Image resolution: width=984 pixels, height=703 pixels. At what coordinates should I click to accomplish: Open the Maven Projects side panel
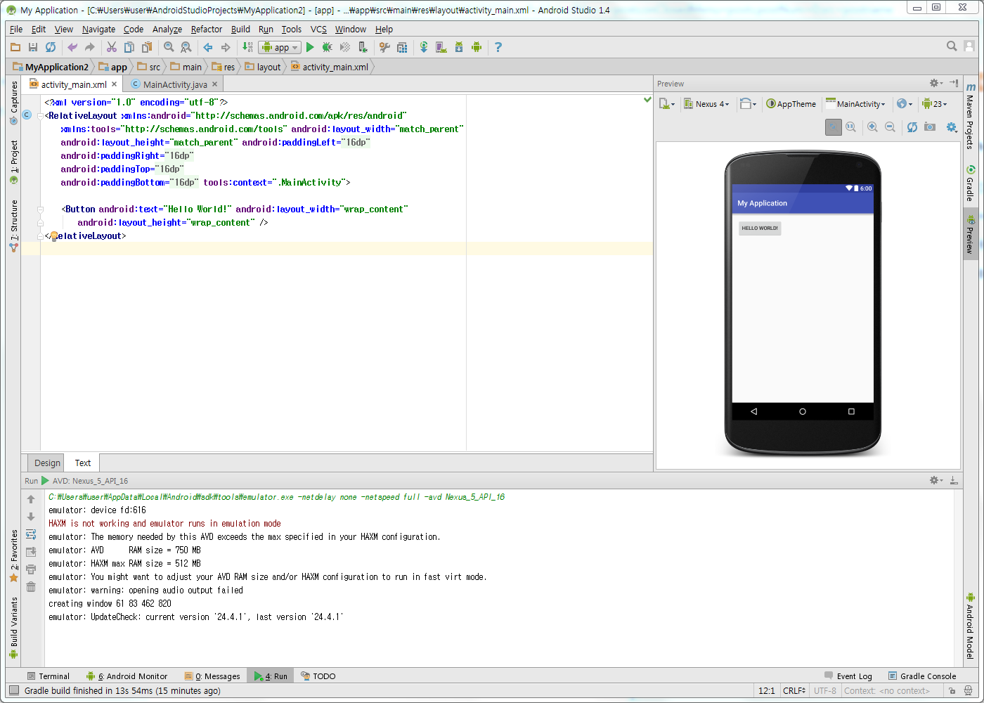(970, 115)
